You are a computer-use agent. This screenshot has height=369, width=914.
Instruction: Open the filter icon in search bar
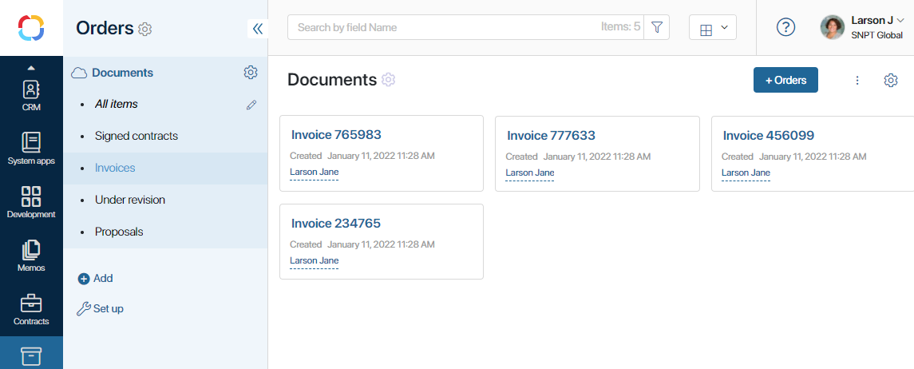(x=656, y=27)
